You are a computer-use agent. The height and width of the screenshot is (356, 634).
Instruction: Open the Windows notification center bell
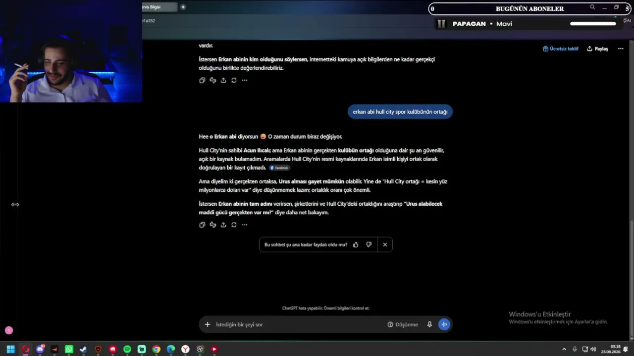[x=626, y=350]
